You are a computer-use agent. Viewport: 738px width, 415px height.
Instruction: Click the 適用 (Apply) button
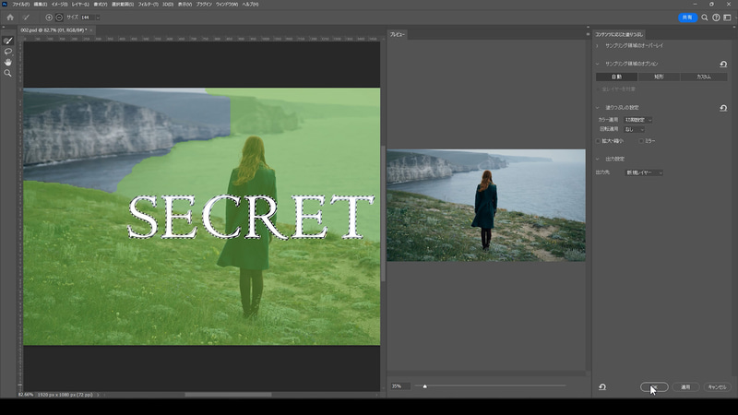[x=685, y=386]
